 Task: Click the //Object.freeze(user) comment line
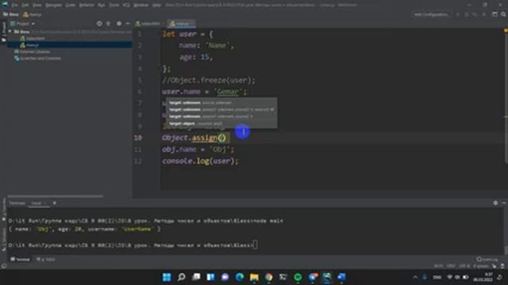[x=209, y=80]
